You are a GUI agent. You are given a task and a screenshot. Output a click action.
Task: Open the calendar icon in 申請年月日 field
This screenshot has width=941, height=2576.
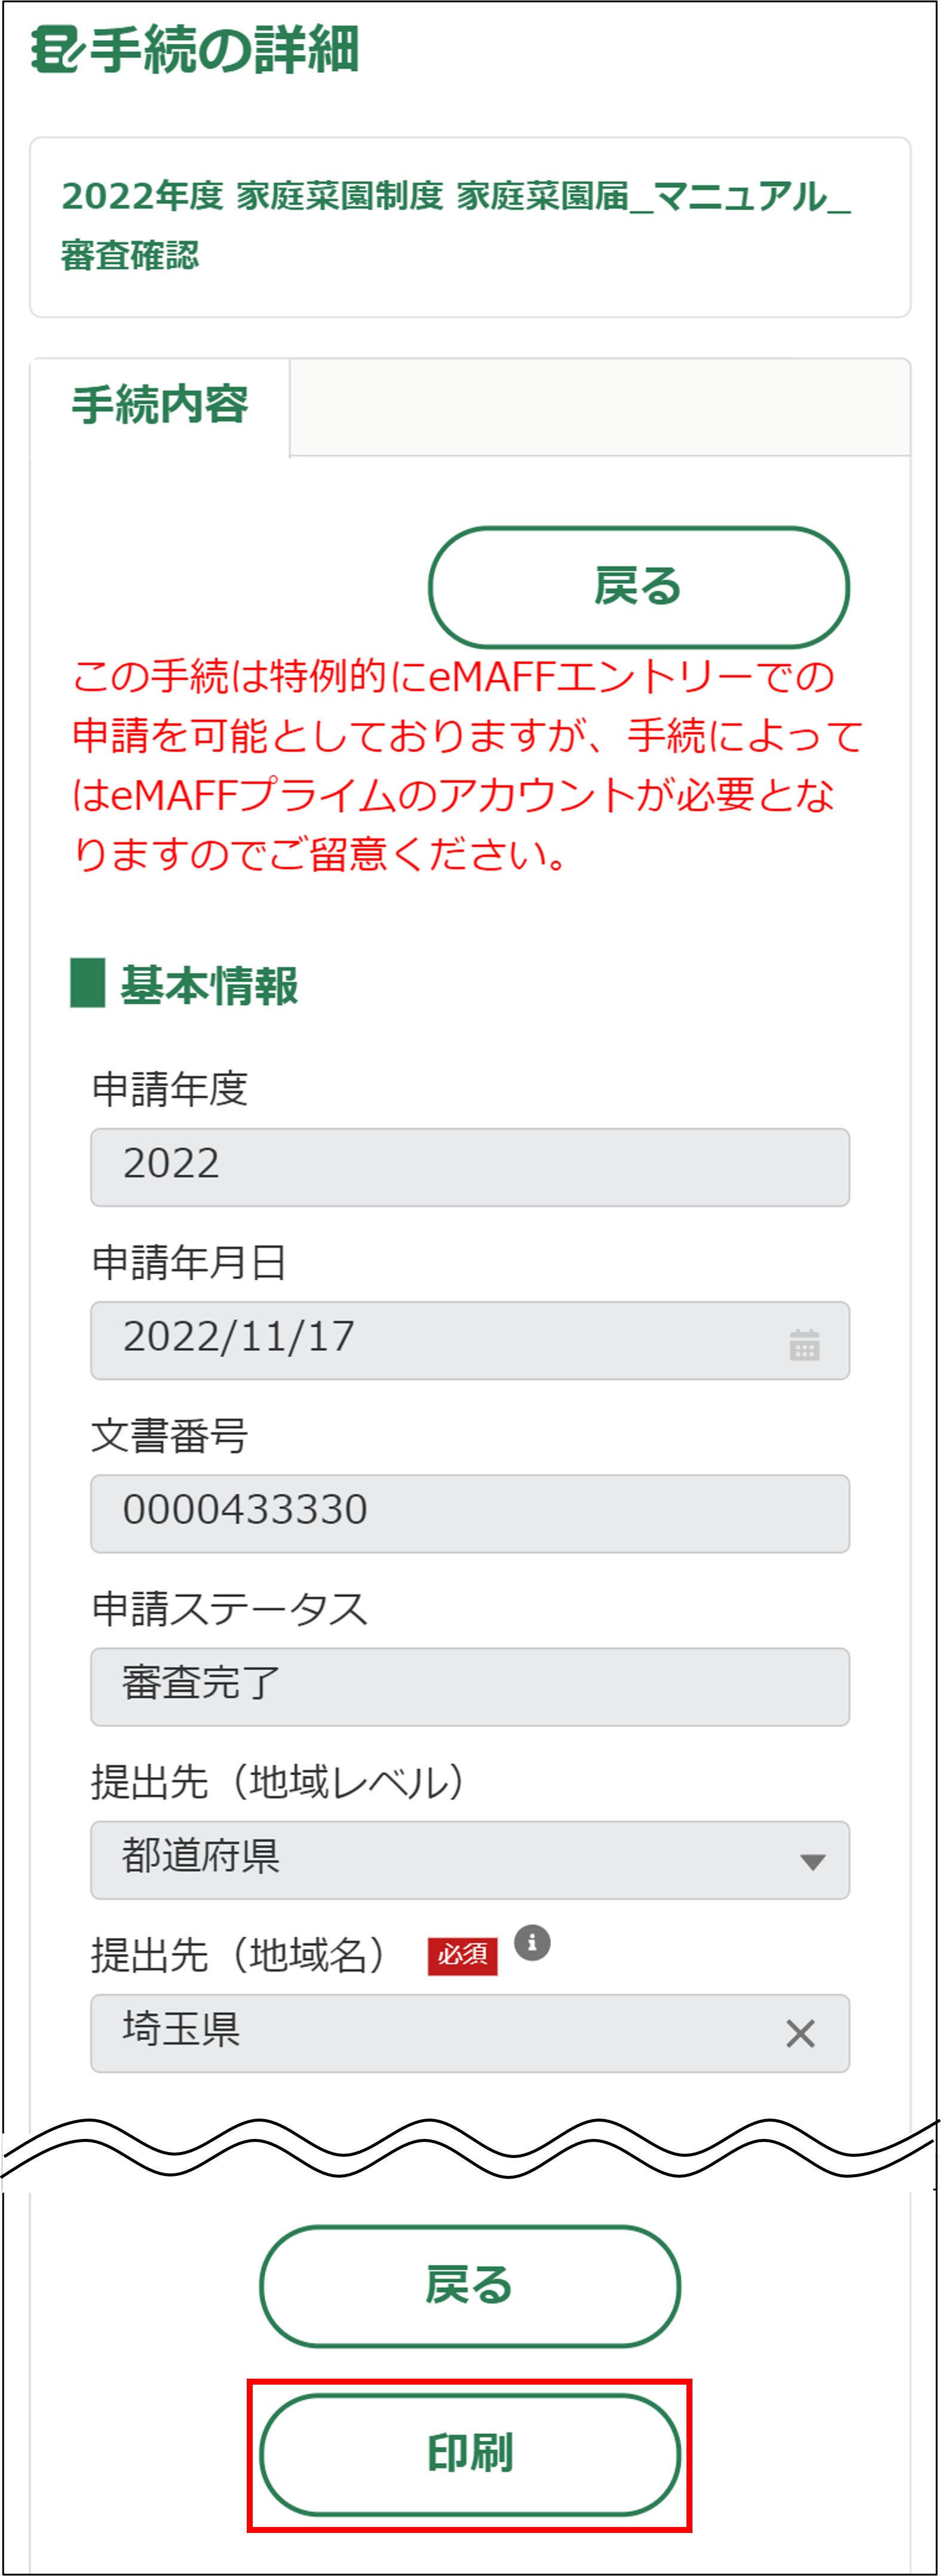[x=804, y=1344]
